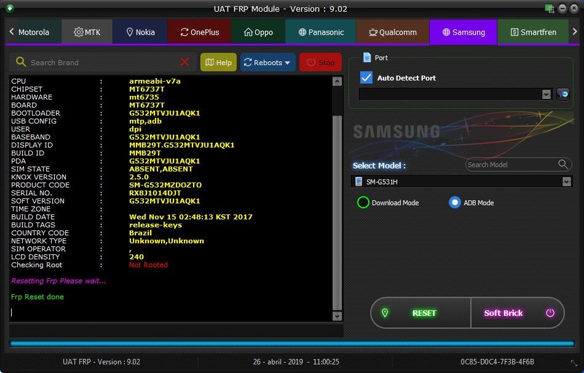
Task: Click the green pin icon on RESET
Action: pos(385,313)
